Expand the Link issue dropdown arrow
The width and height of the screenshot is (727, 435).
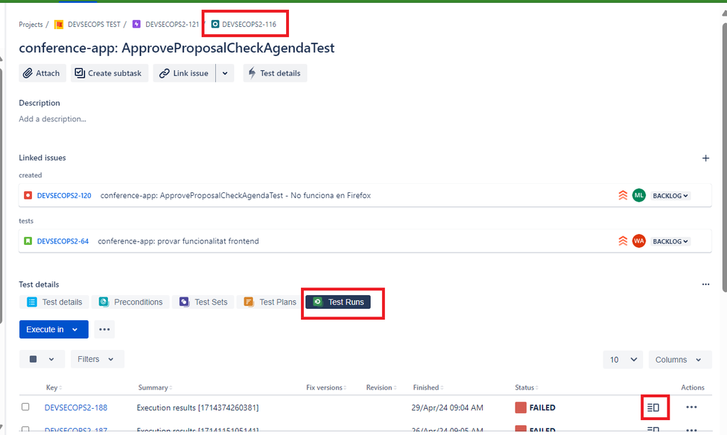tap(225, 73)
